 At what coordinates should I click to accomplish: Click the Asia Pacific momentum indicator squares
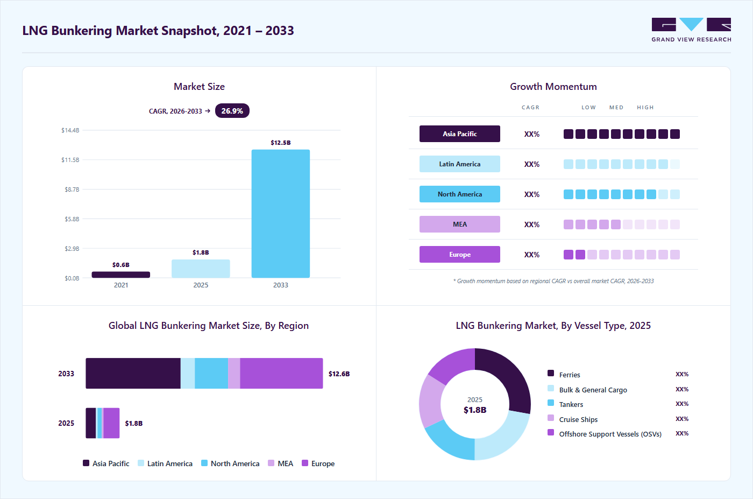click(x=622, y=134)
